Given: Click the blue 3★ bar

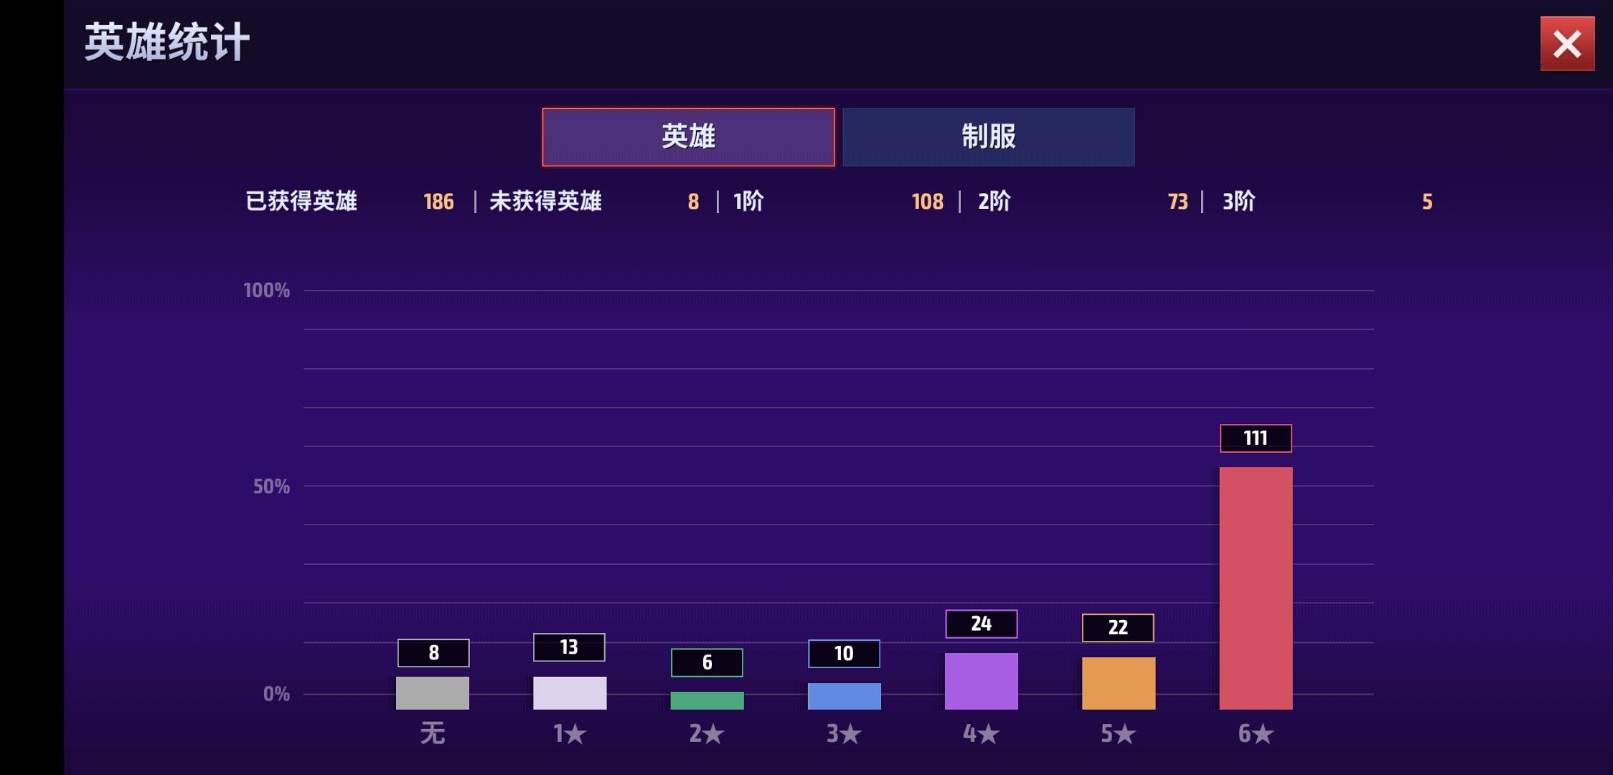Looking at the screenshot, I should 844,696.
